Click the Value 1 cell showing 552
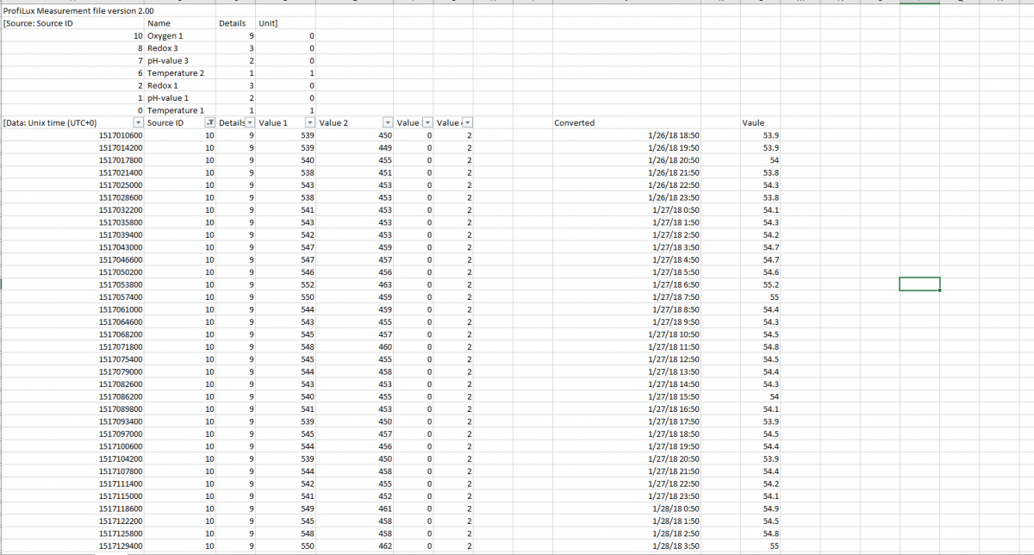This screenshot has height=555, width=1034. 286,284
